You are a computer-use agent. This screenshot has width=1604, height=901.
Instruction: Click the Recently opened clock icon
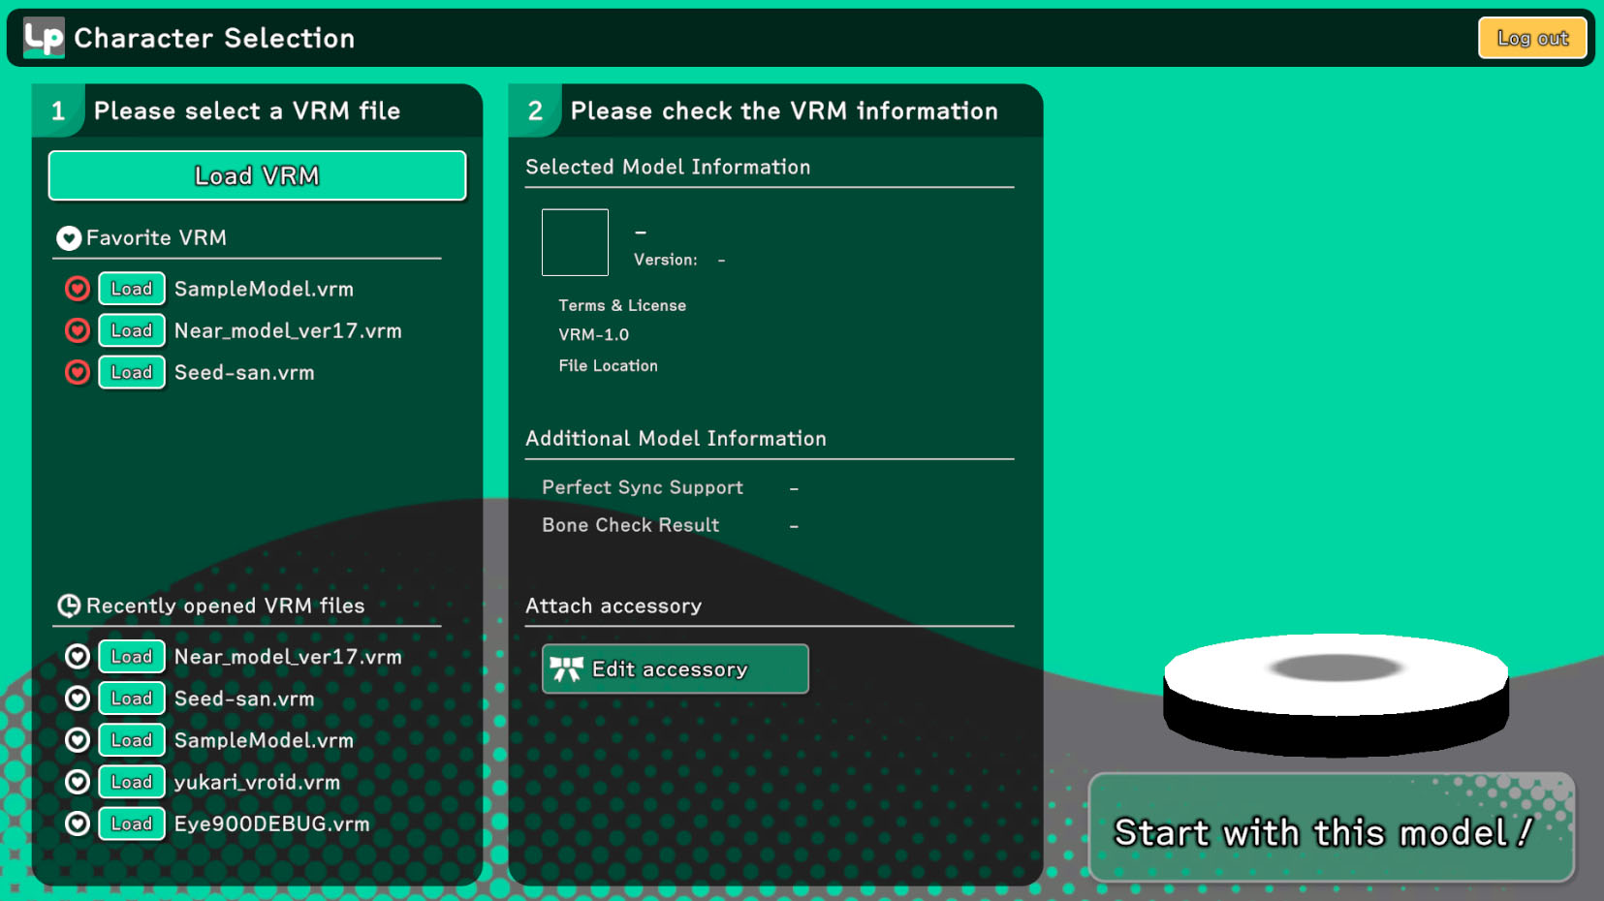69,606
